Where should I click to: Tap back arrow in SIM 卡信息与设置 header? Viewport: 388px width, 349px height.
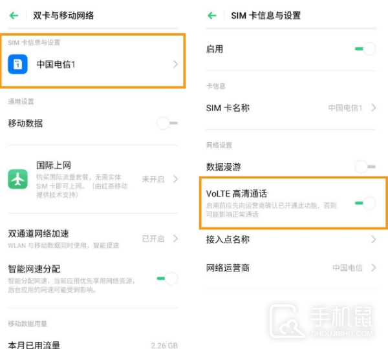212,15
